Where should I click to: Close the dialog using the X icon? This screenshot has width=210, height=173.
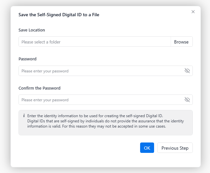[x=193, y=12]
